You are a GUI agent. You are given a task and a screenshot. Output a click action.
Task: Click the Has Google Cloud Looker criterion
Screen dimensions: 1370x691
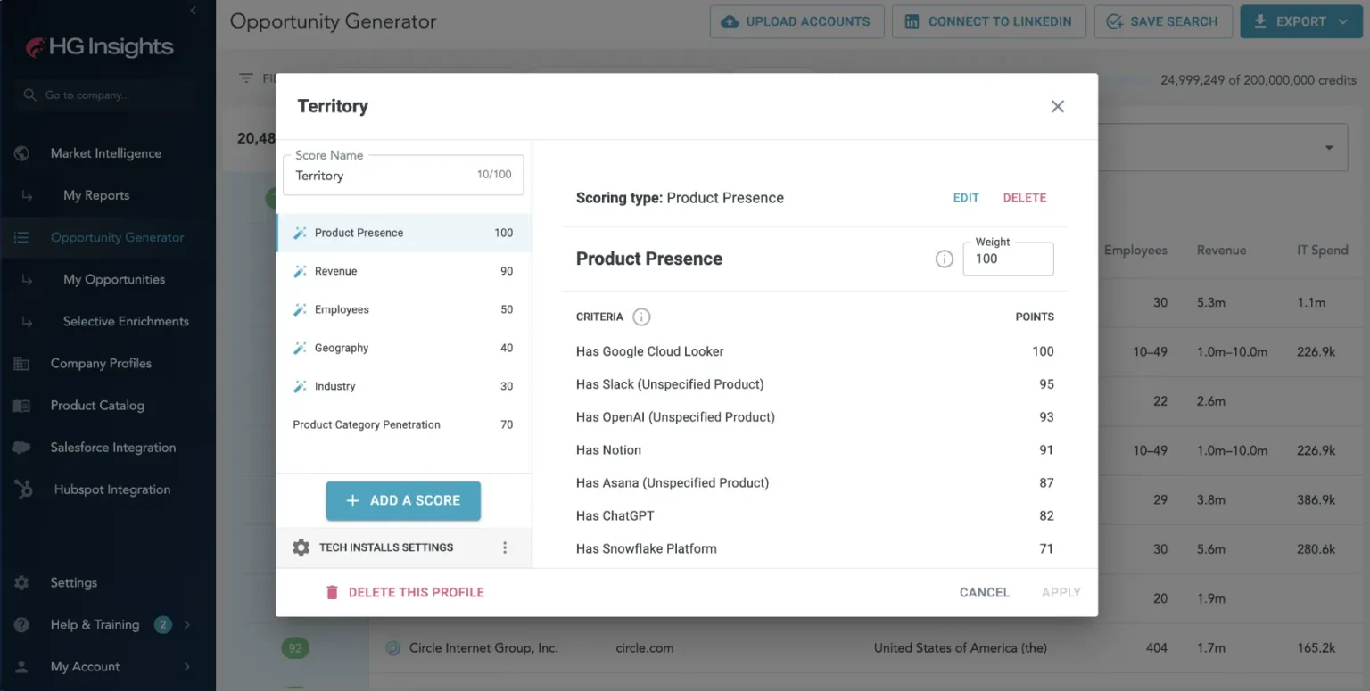[650, 351]
